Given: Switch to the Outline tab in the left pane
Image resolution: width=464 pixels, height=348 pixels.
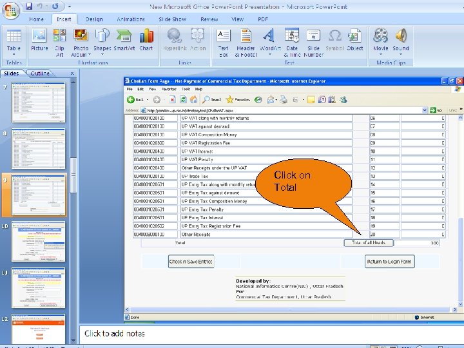Looking at the screenshot, I should tap(40, 73).
